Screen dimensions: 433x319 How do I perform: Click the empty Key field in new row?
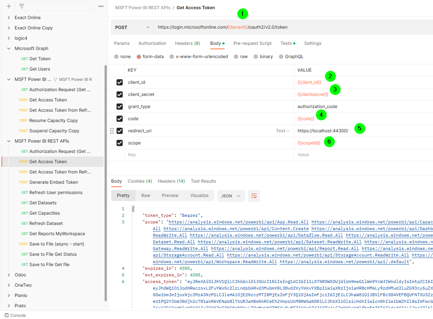[209, 155]
